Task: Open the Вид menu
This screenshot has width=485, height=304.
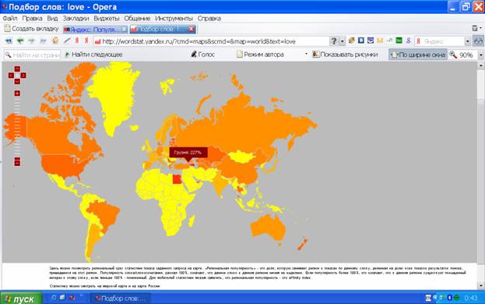Action: 53,18
